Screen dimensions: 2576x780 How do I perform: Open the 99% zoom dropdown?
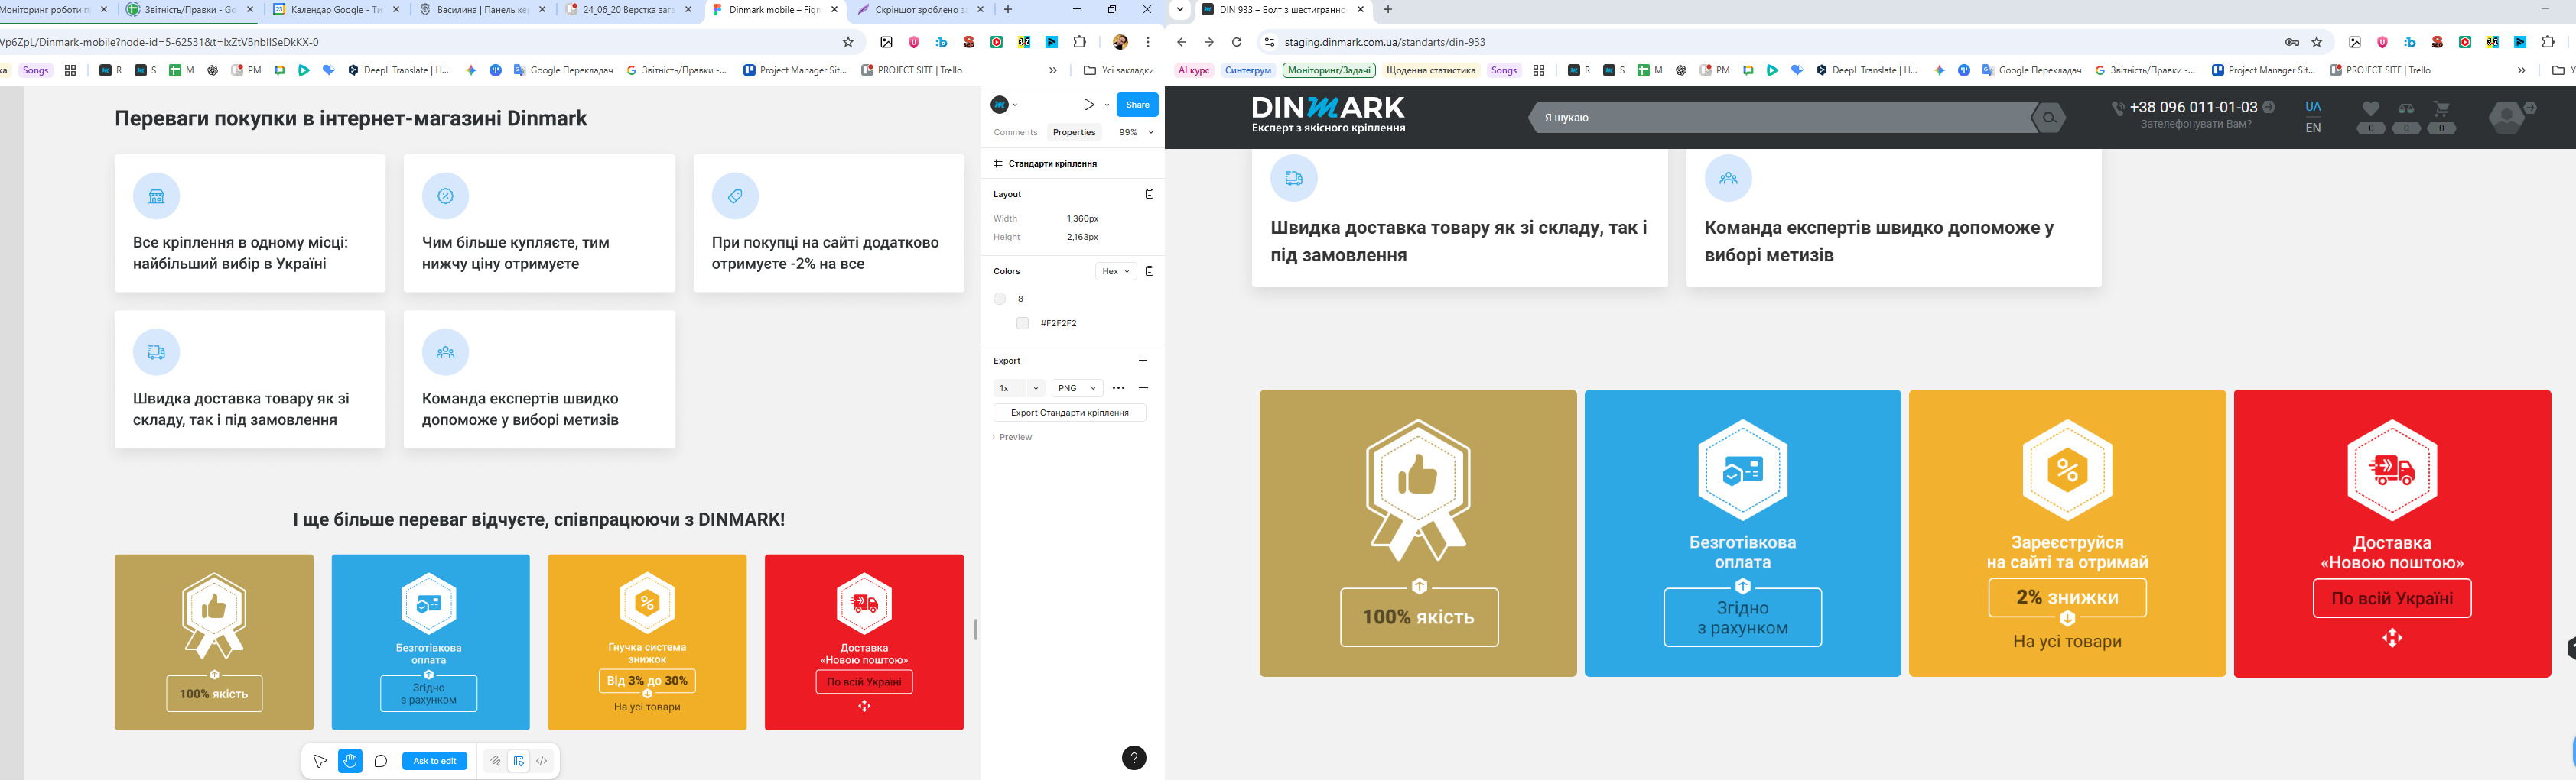[1136, 132]
